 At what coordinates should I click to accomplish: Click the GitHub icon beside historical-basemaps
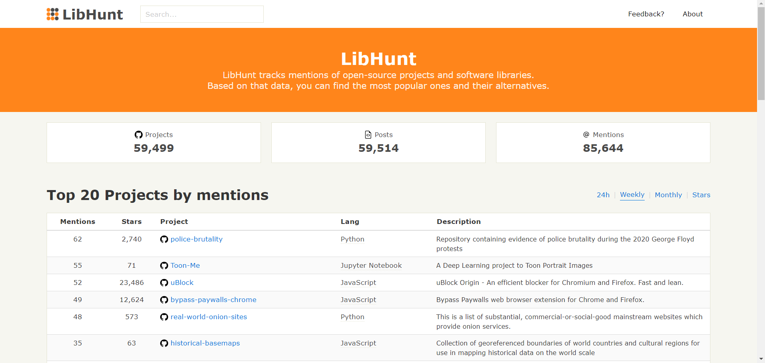tap(164, 343)
